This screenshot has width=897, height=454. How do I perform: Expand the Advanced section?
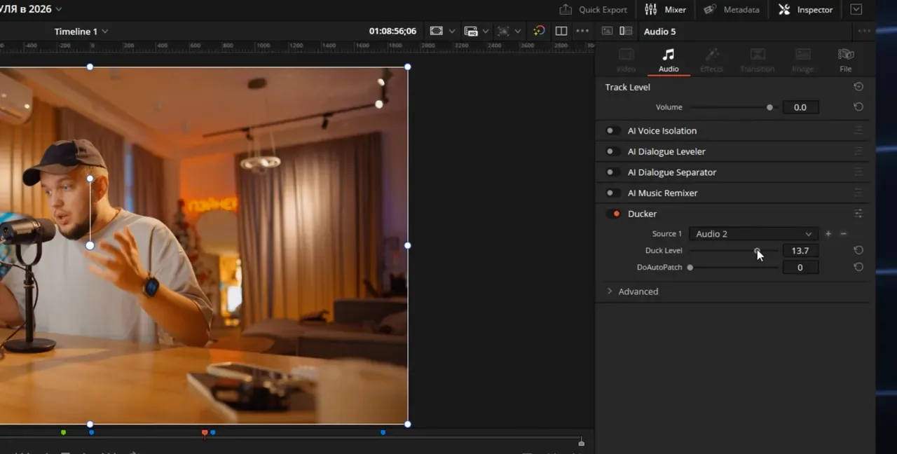pos(632,291)
